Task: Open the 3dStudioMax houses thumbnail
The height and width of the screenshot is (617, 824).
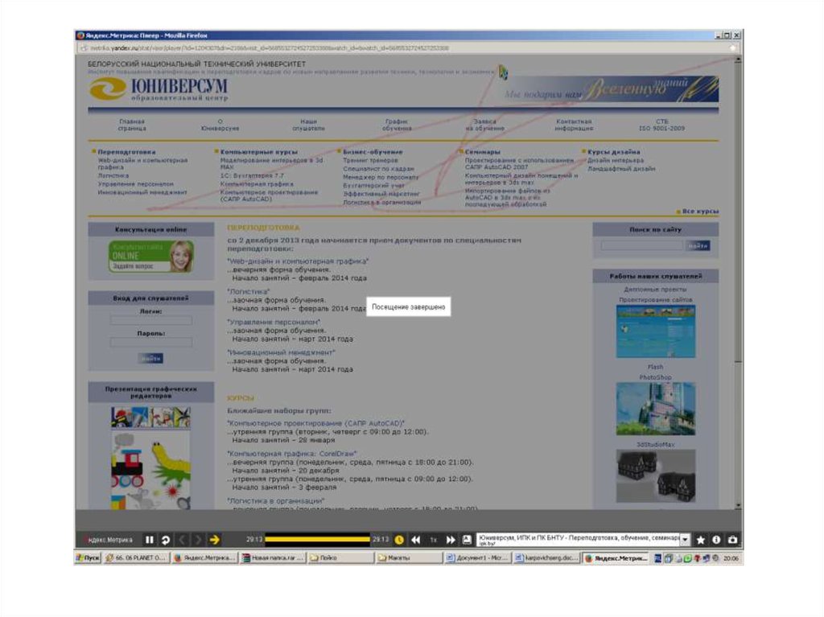Action: coord(655,475)
